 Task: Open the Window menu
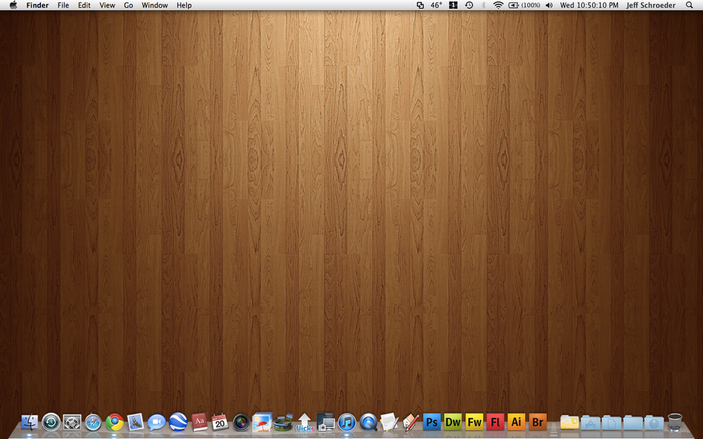154,5
